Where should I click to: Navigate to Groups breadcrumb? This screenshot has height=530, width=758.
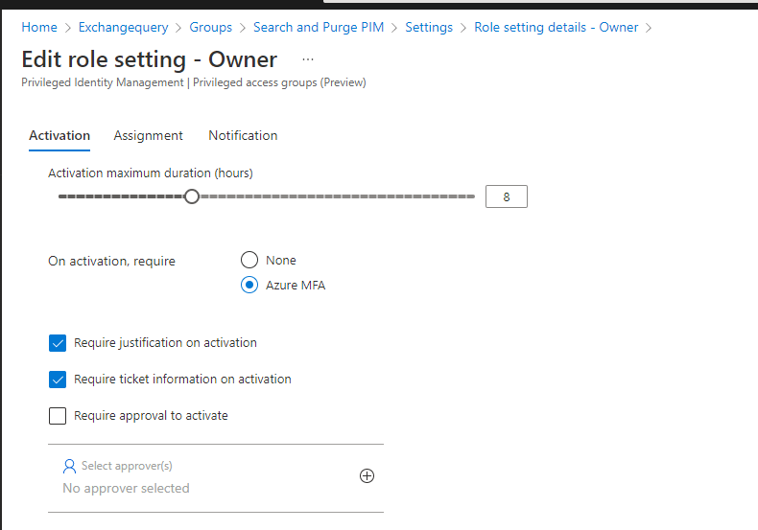(x=210, y=27)
